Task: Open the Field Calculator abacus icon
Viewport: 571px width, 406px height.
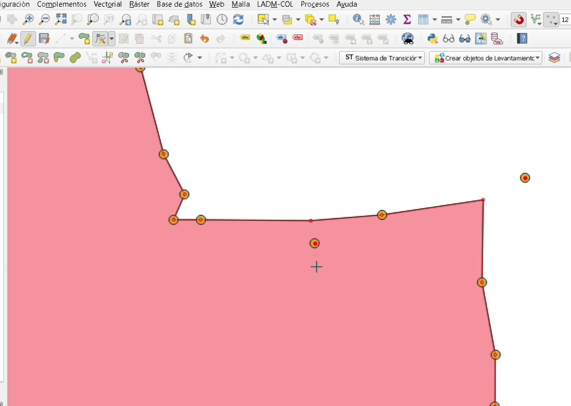Action: tap(375, 20)
